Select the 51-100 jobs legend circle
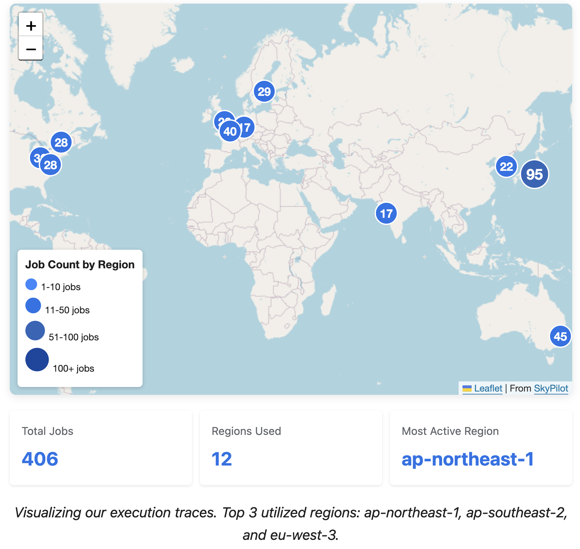 tap(35, 331)
